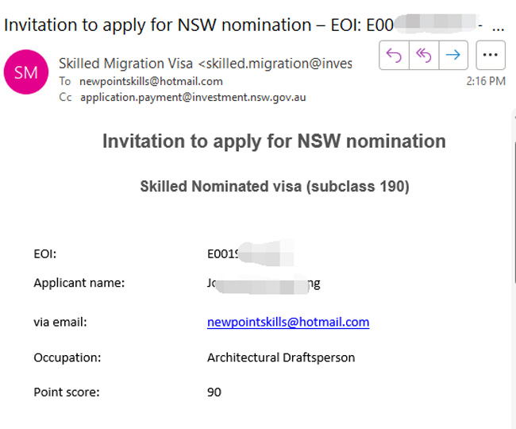Open the newpointskills@hotmail.com link in body

(288, 322)
